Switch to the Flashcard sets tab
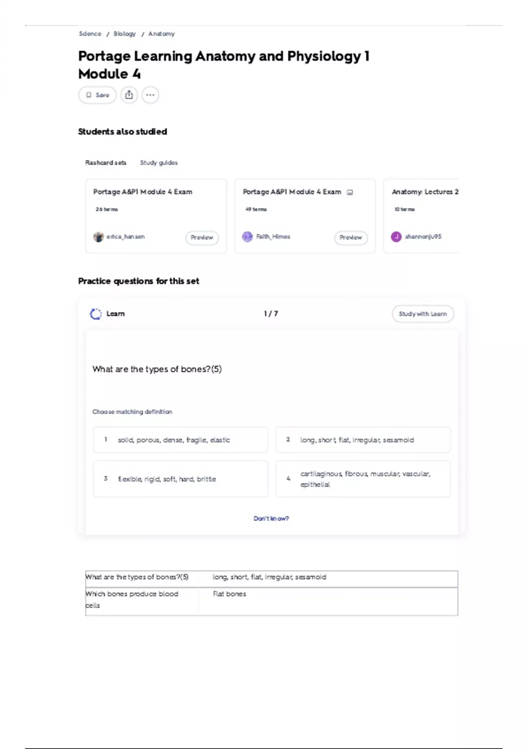 click(x=106, y=163)
